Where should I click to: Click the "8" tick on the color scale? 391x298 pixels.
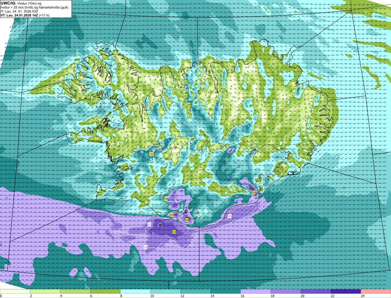pyautogui.click(x=121, y=296)
